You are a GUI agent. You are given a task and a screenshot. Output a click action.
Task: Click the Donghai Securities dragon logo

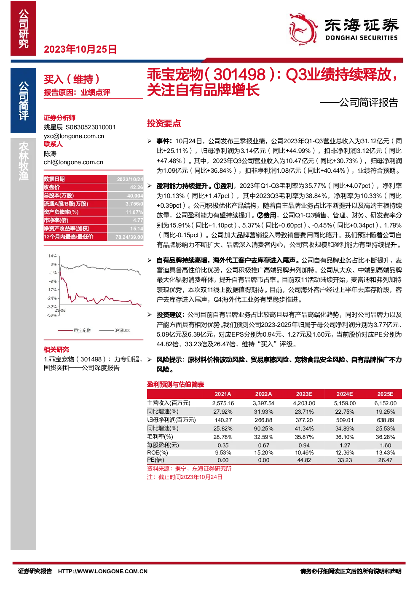coord(303,29)
